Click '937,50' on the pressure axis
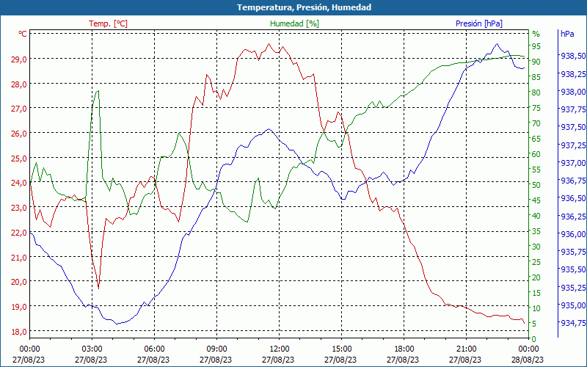The height and width of the screenshot is (367, 587). pyautogui.click(x=573, y=127)
